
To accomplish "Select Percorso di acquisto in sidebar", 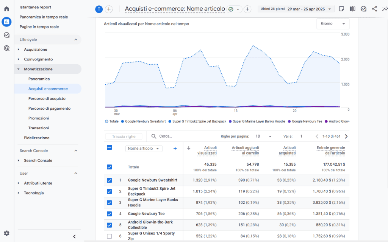I will click(x=47, y=99).
